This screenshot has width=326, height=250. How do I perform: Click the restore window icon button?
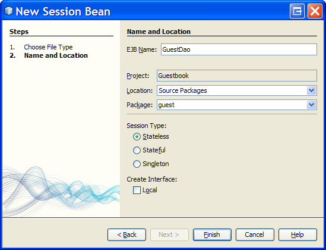[x=297, y=11]
